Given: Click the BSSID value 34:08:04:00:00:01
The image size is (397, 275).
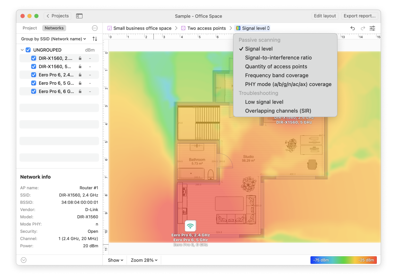Looking at the screenshot, I should point(80,202).
